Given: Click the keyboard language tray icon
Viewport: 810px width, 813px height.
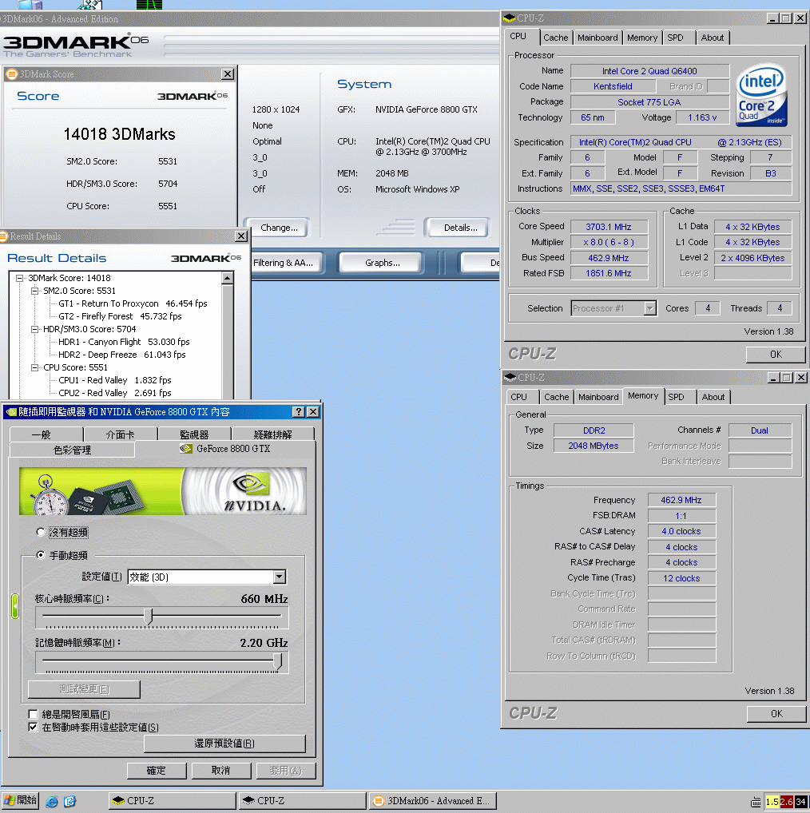Looking at the screenshot, I should pos(756,802).
